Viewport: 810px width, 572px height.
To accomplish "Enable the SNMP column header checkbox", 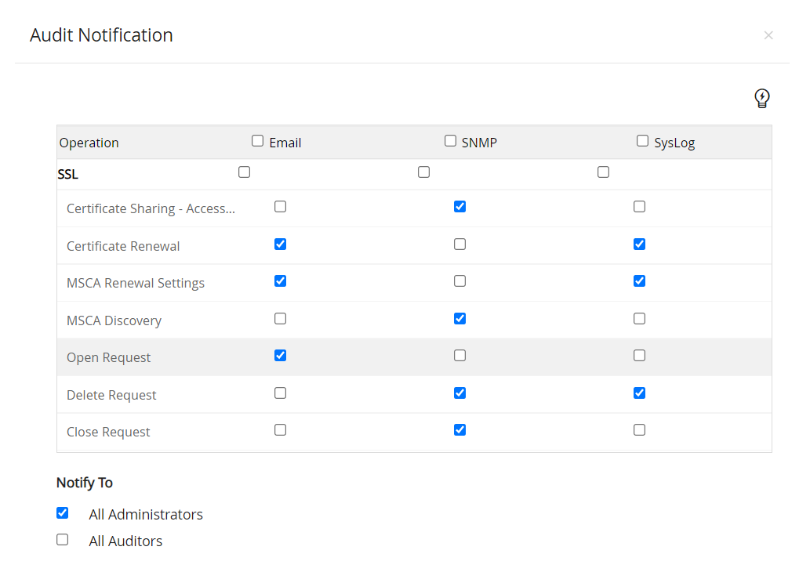I will (450, 140).
